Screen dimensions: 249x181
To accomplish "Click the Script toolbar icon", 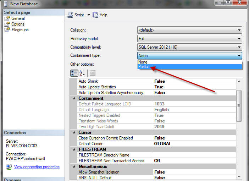I will (70, 15).
